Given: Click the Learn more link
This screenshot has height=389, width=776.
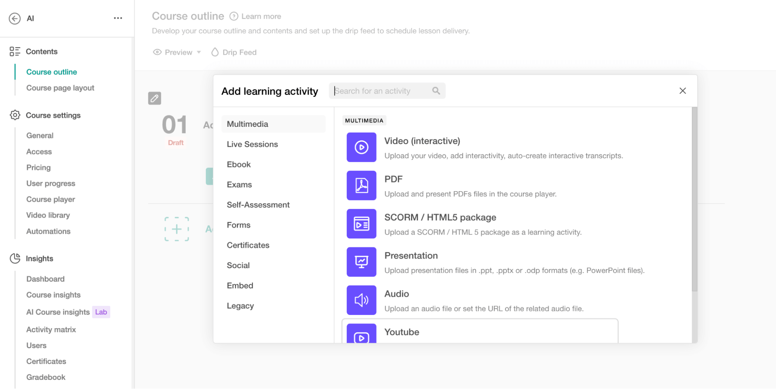Looking at the screenshot, I should (261, 16).
